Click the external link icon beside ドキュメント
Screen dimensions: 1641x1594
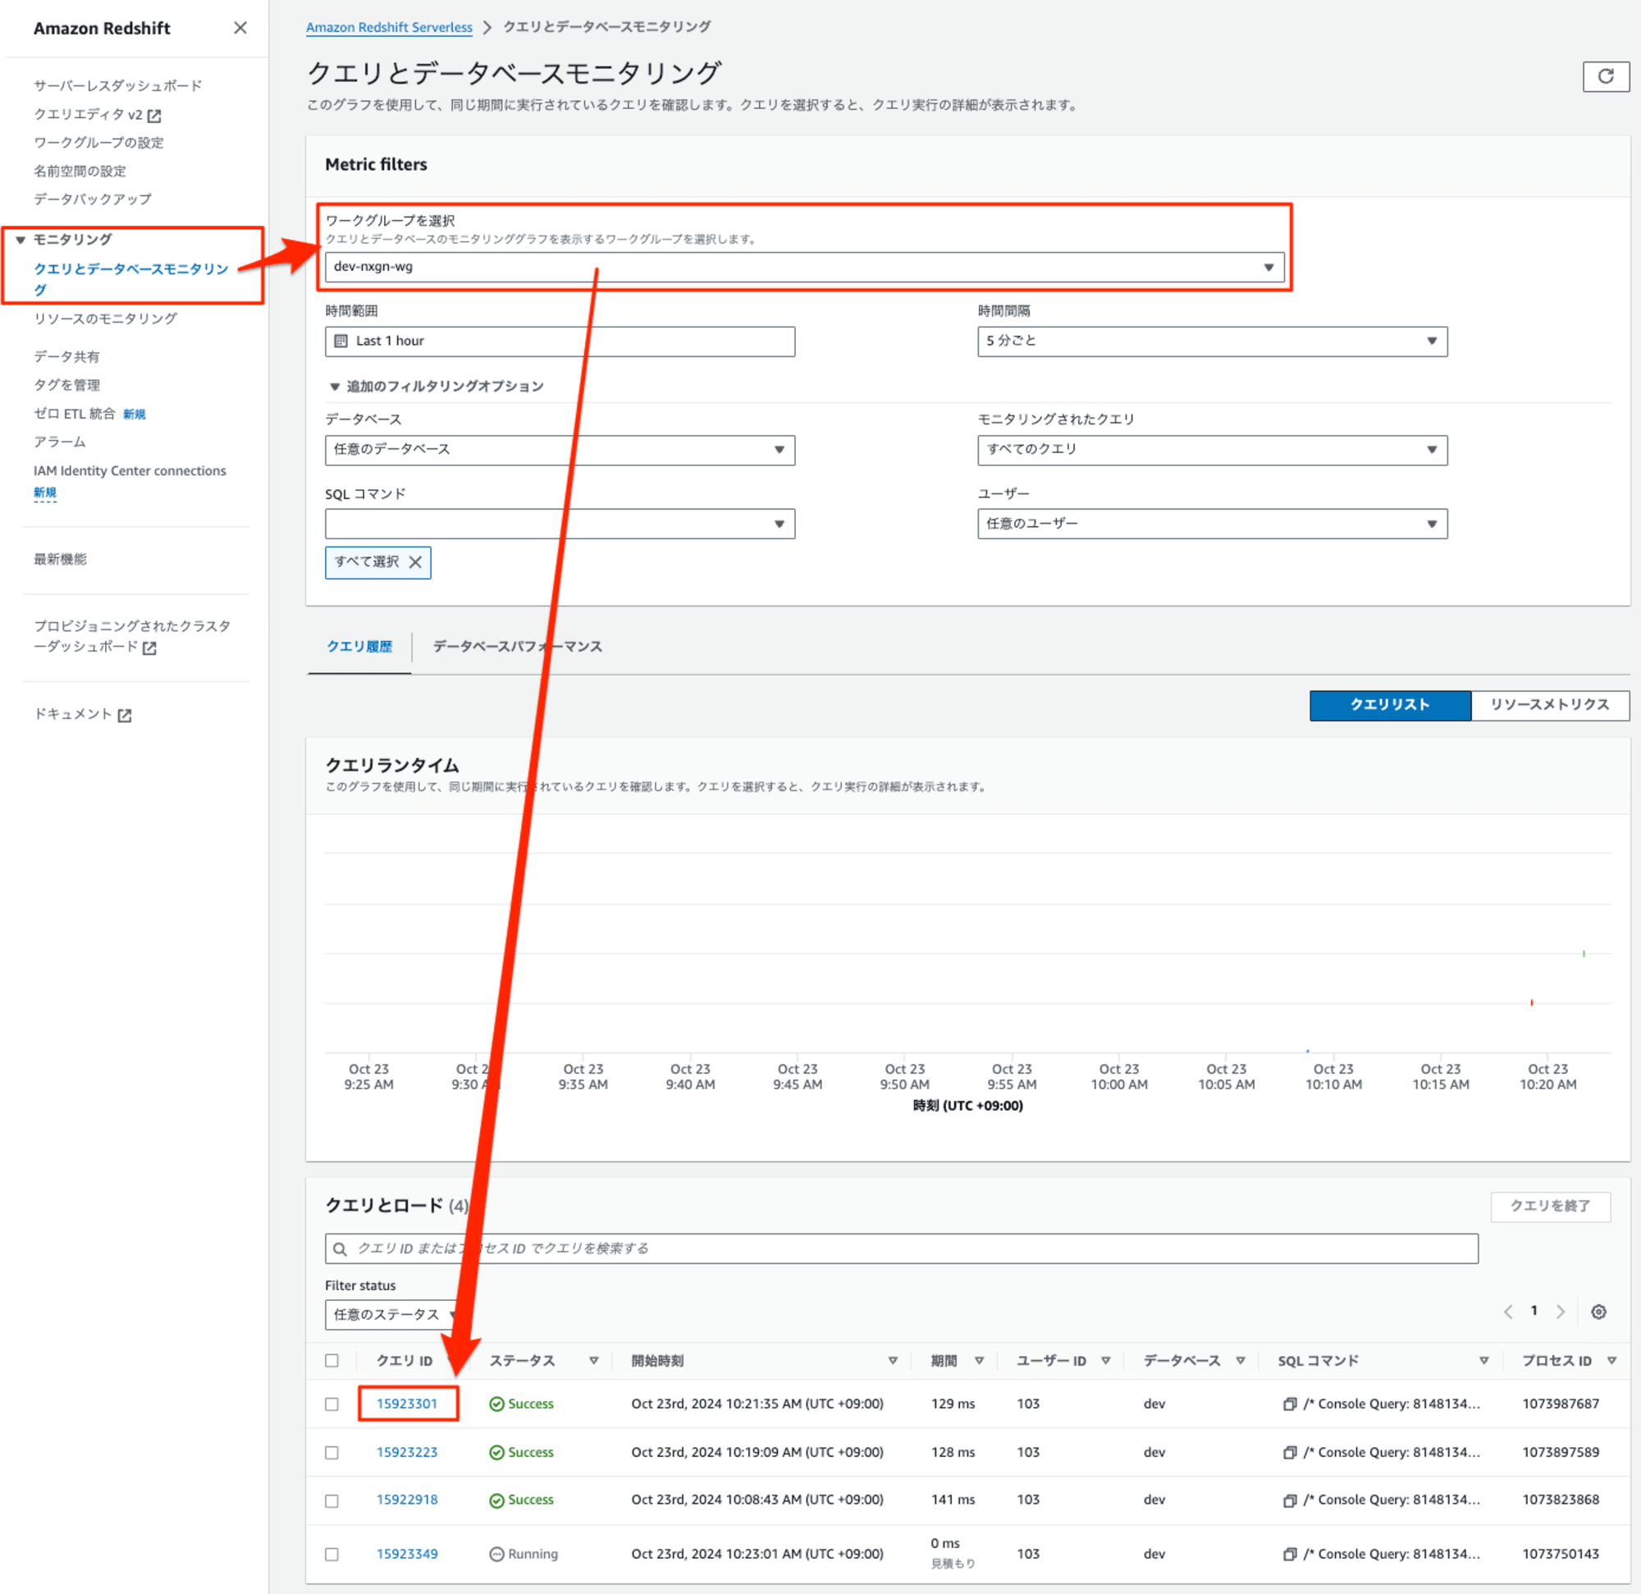tap(125, 714)
